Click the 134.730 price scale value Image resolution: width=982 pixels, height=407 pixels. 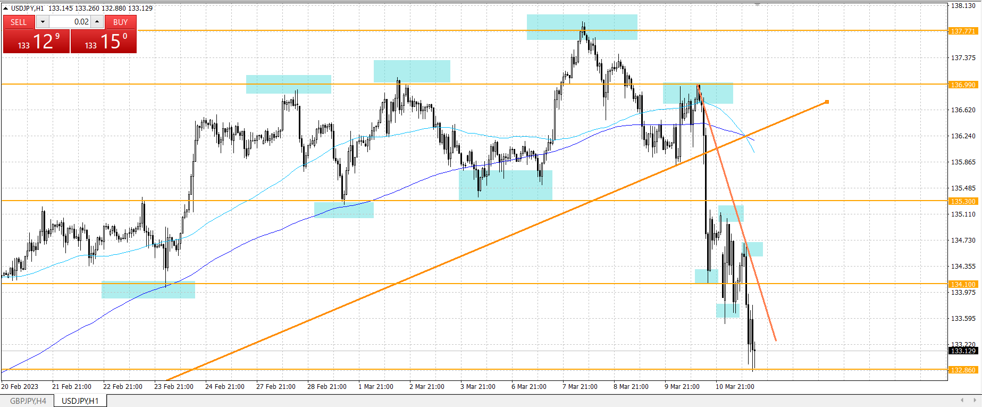coord(963,240)
